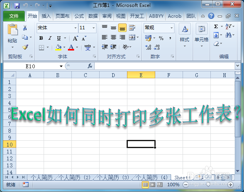The image size is (244, 192).
Task: Click Select All corner box
Action: [10, 75]
